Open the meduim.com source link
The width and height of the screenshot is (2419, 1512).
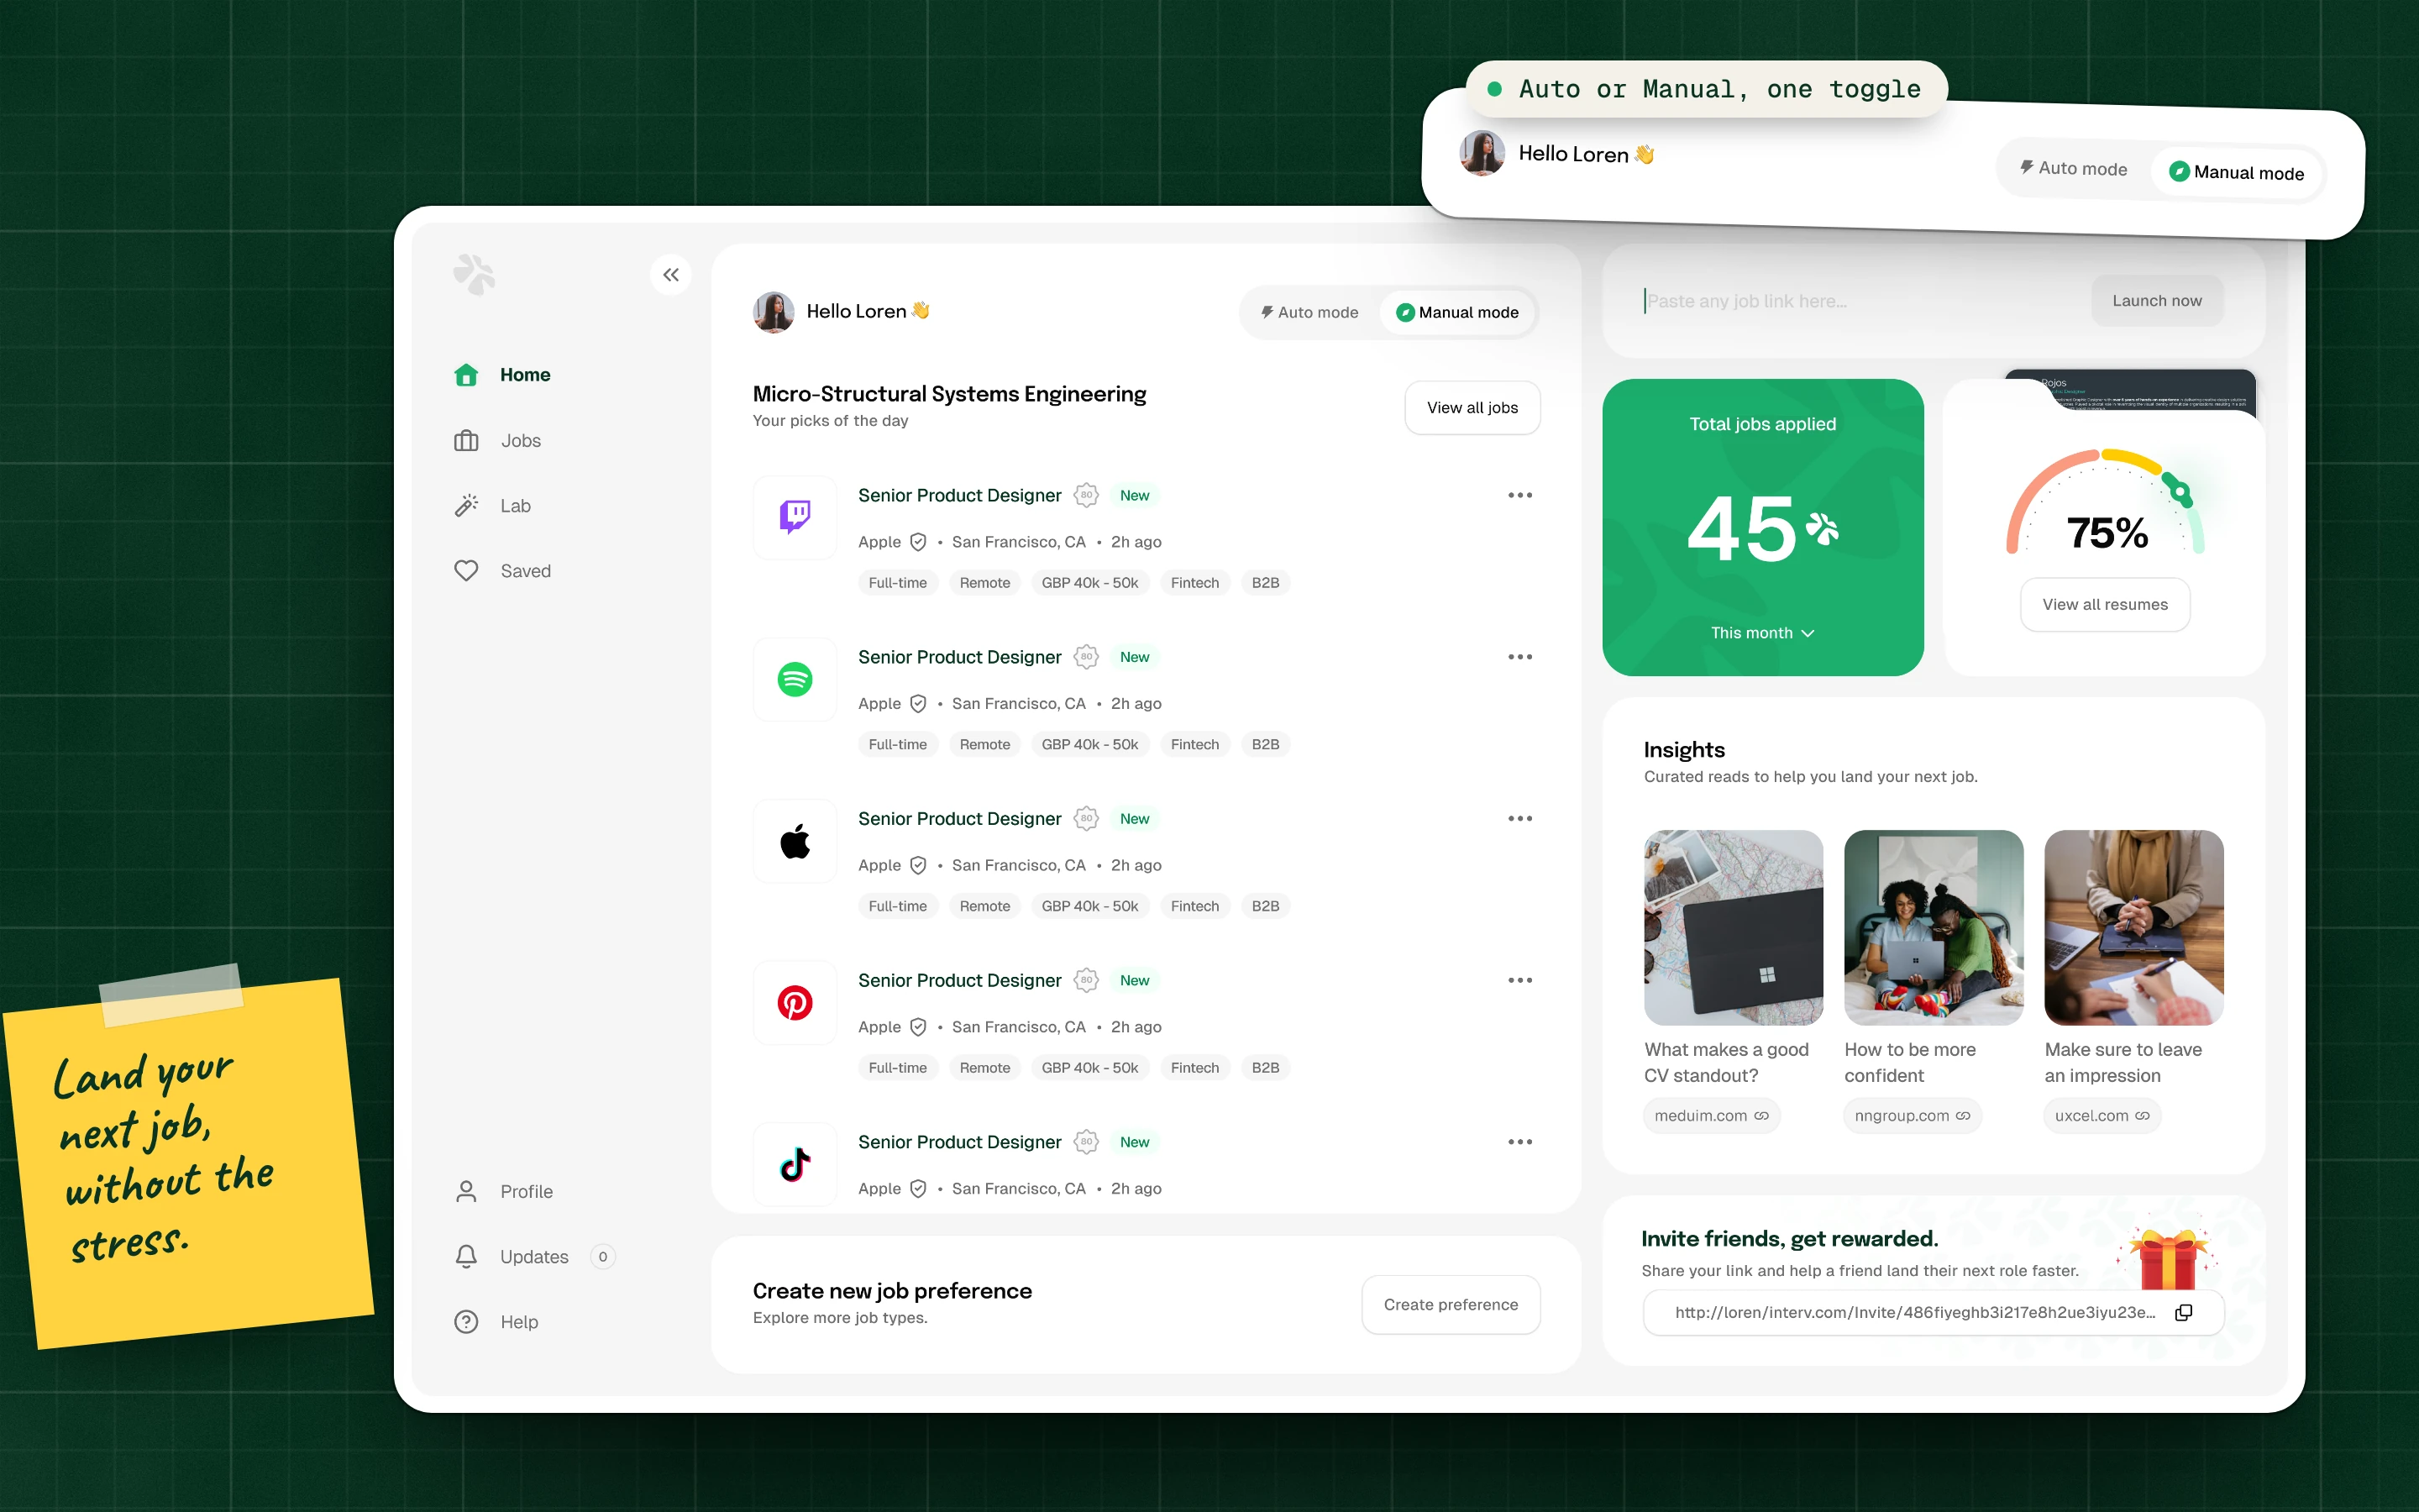coord(1711,1116)
